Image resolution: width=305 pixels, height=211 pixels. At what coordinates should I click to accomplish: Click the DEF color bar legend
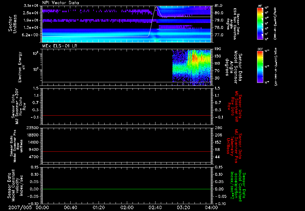point(260,66)
